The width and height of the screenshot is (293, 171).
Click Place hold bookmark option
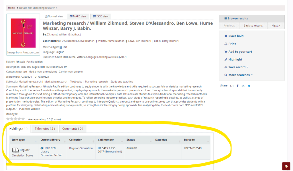(x=235, y=36)
